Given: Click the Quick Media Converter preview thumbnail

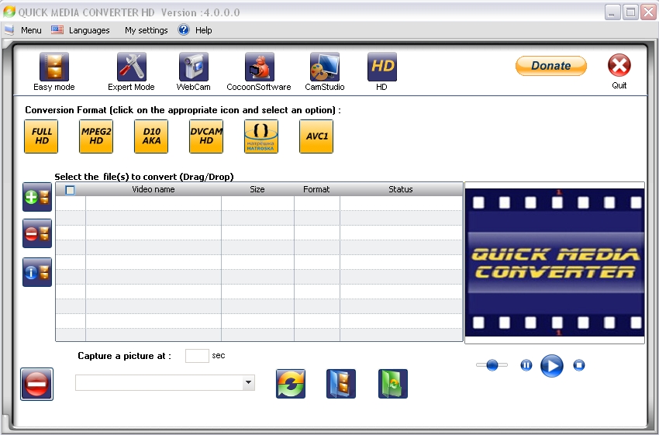Looking at the screenshot, I should coord(555,263).
